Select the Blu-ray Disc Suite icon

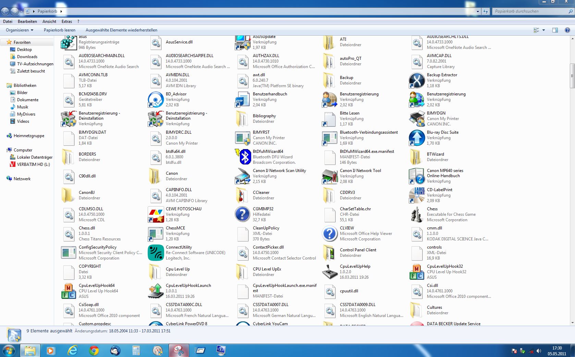[417, 138]
